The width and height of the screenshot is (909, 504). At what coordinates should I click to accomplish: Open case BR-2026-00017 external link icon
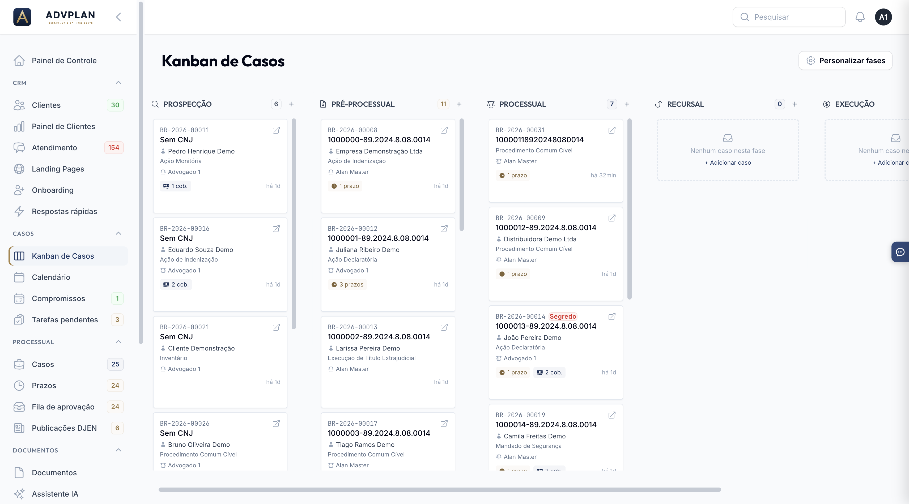(444, 423)
